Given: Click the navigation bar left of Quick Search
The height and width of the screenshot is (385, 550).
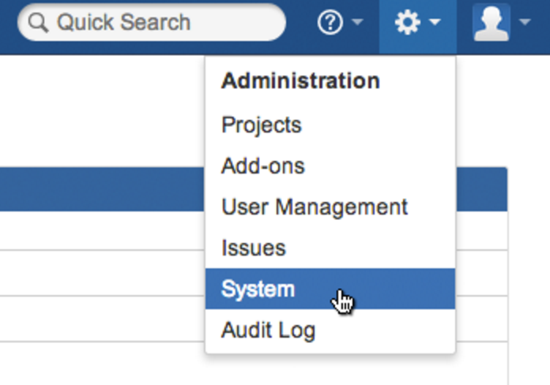Looking at the screenshot, I should click(8, 23).
